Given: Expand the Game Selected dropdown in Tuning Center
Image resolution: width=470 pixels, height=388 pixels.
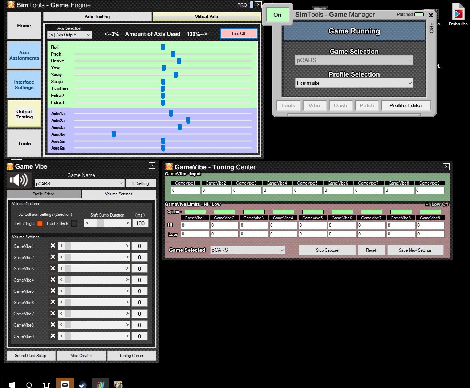Looking at the screenshot, I should (x=248, y=250).
